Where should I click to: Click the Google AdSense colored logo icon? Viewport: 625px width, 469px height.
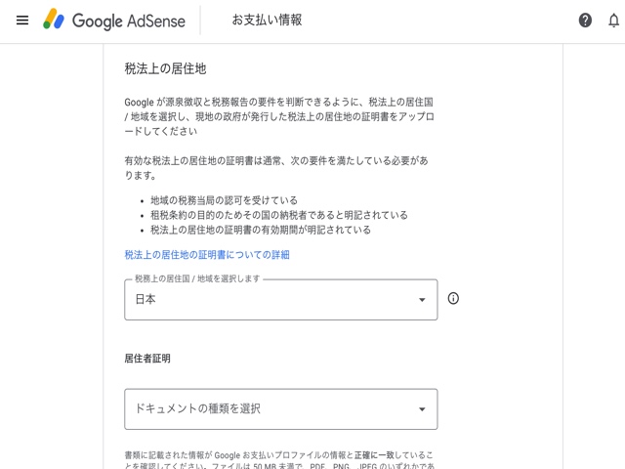(x=54, y=20)
